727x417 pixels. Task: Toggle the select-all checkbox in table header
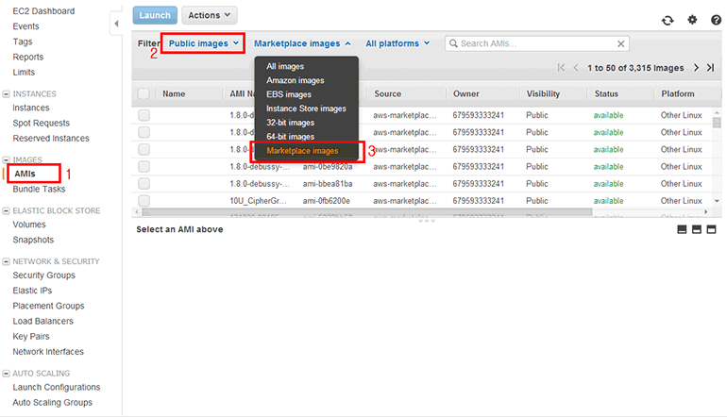coord(144,93)
